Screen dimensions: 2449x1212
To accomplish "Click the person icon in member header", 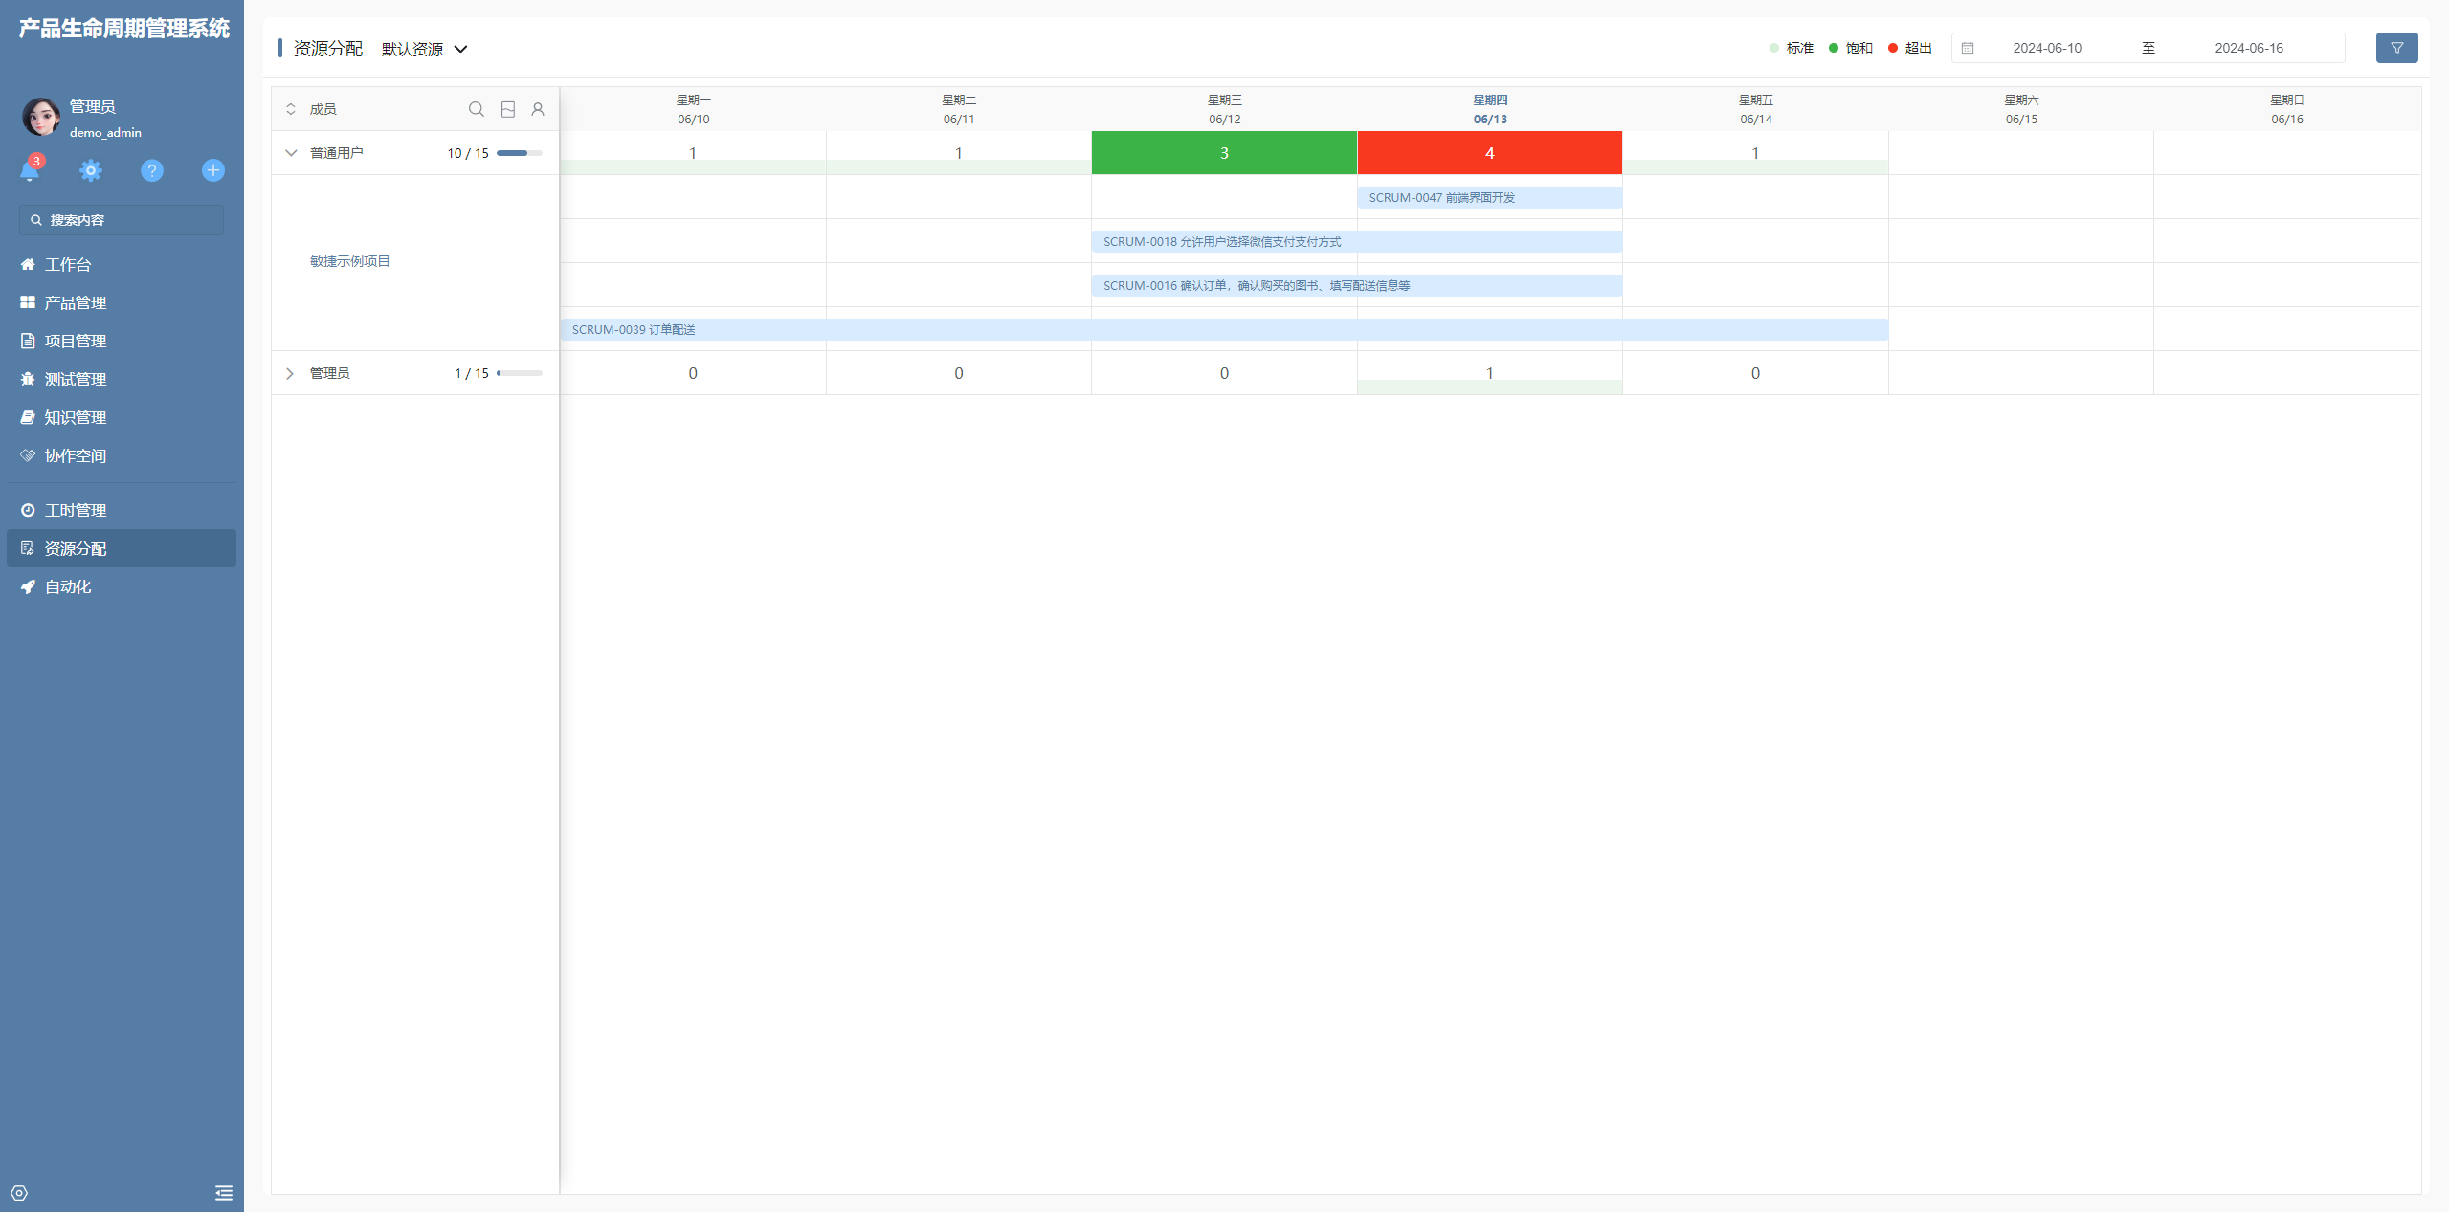I will coord(538,109).
